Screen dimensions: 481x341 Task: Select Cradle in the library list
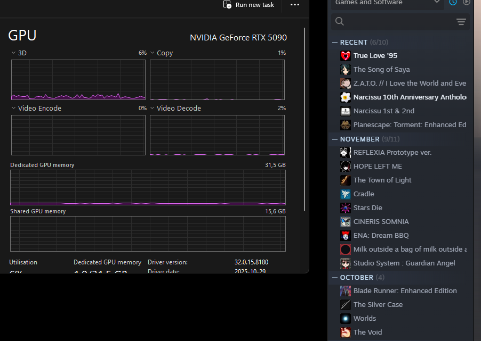pos(364,194)
